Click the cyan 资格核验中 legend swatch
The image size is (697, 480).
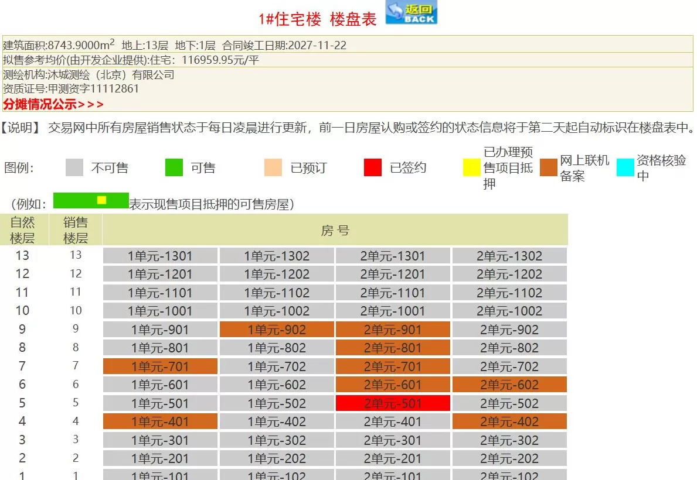pyautogui.click(x=626, y=167)
